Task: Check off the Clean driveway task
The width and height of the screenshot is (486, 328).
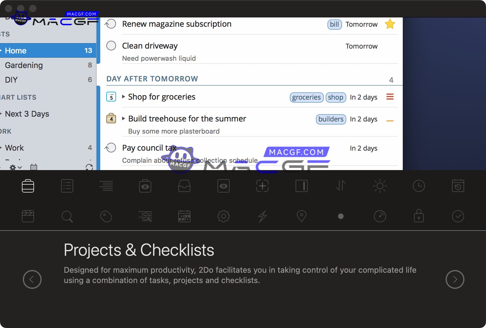Action: pos(111,46)
